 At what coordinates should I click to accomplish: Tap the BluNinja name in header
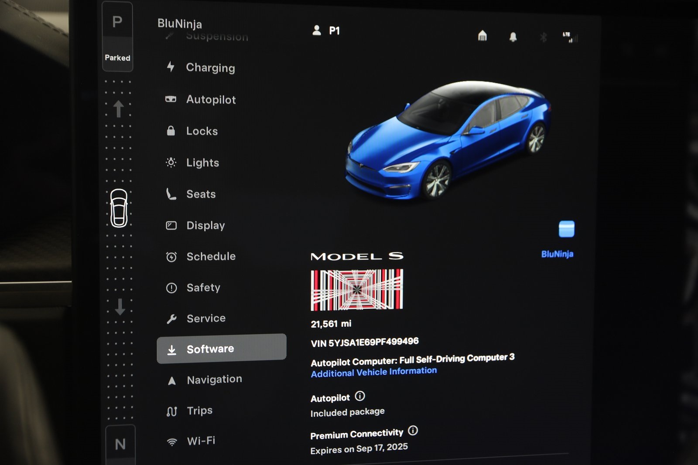[180, 24]
